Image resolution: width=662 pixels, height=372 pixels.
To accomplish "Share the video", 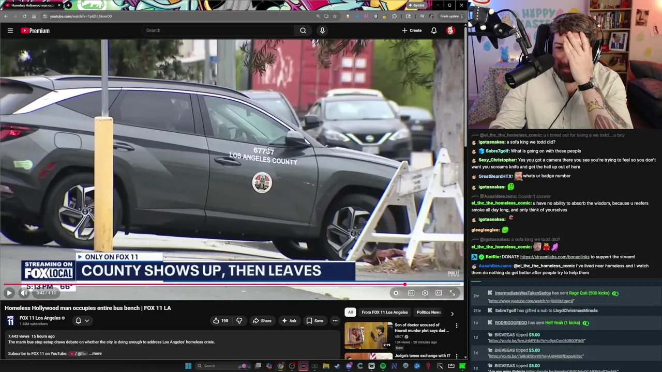I will tap(262, 321).
